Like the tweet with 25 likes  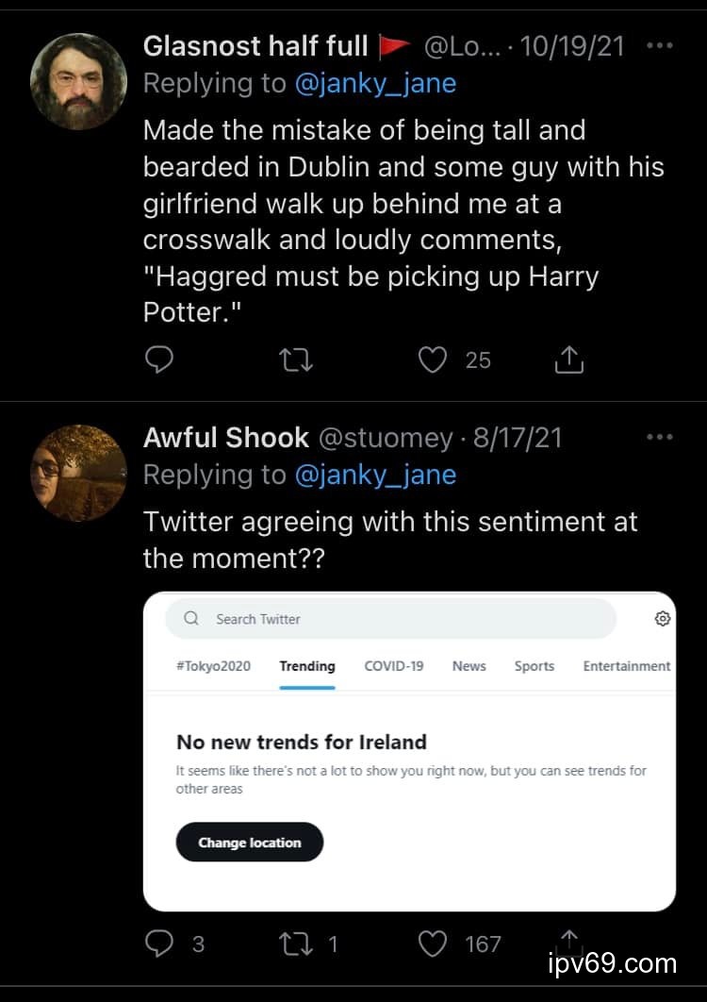tap(433, 359)
